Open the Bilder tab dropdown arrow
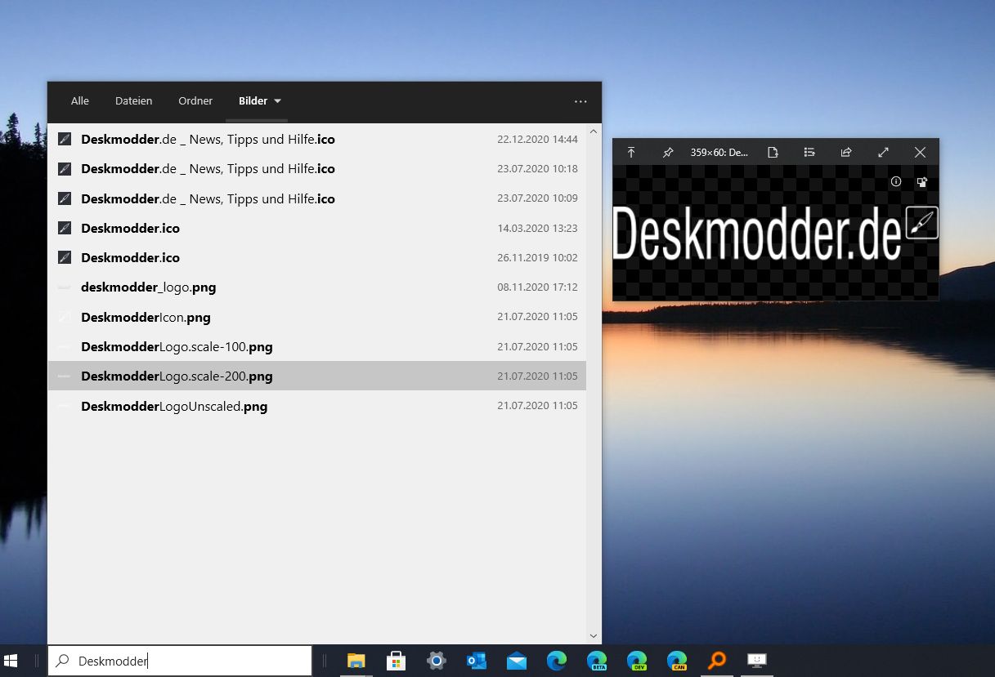 tap(277, 101)
